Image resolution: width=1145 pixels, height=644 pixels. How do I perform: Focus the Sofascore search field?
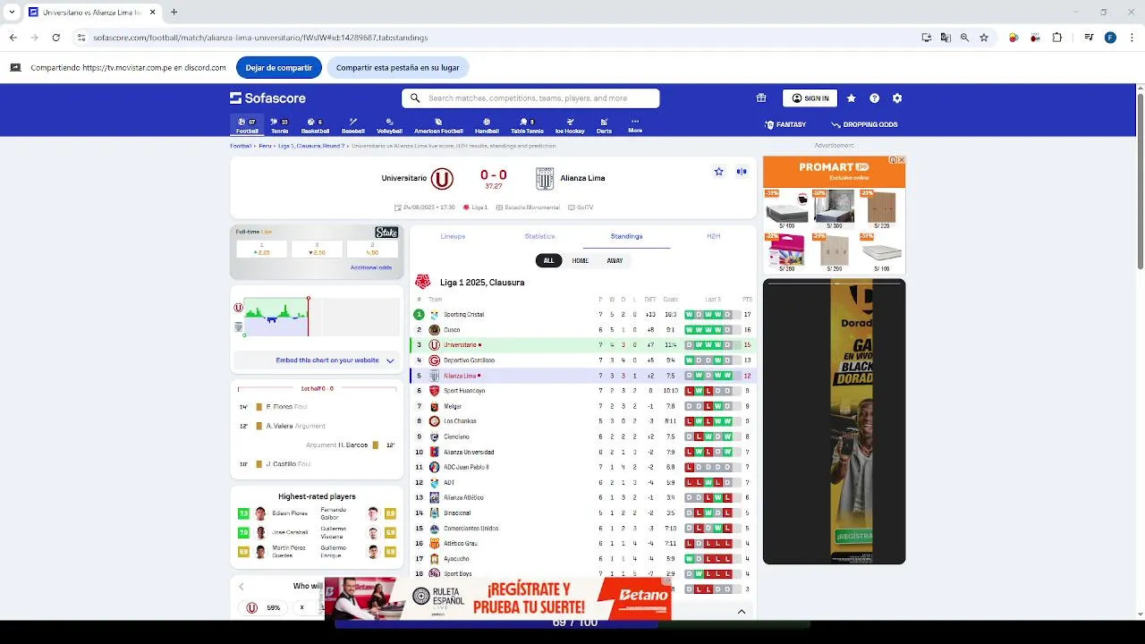click(x=530, y=98)
